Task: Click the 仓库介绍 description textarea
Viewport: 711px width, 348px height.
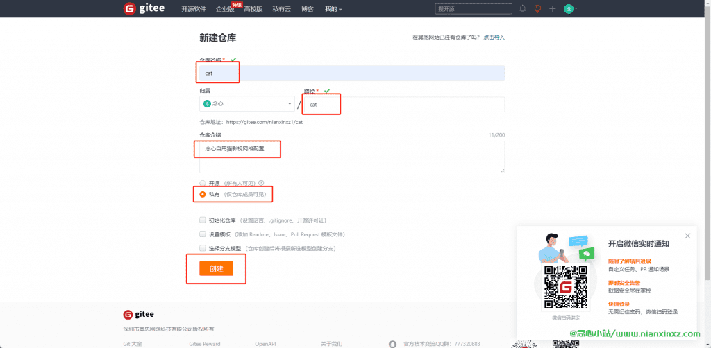Action: pyautogui.click(x=352, y=157)
